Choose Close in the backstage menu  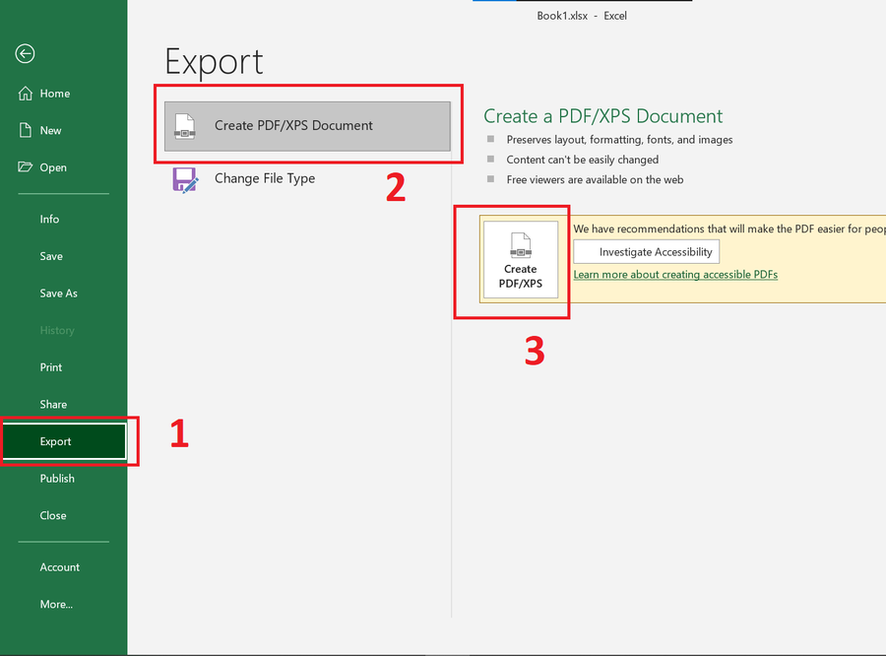53,515
